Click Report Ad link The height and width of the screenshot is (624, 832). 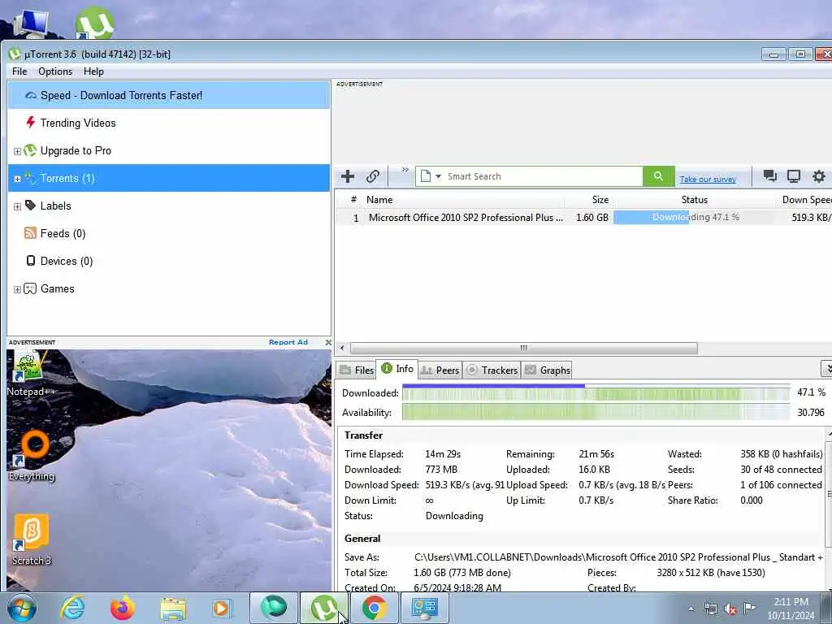288,342
